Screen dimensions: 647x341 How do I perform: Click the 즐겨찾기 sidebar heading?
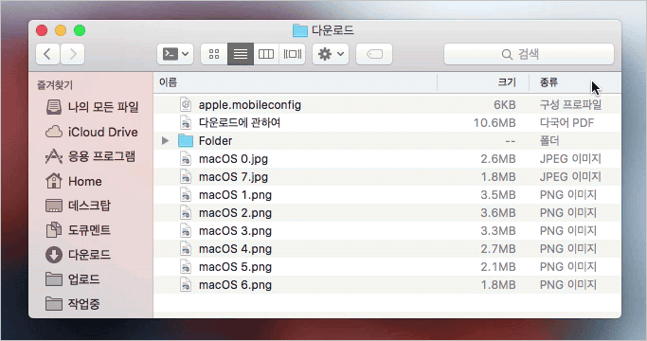55,85
